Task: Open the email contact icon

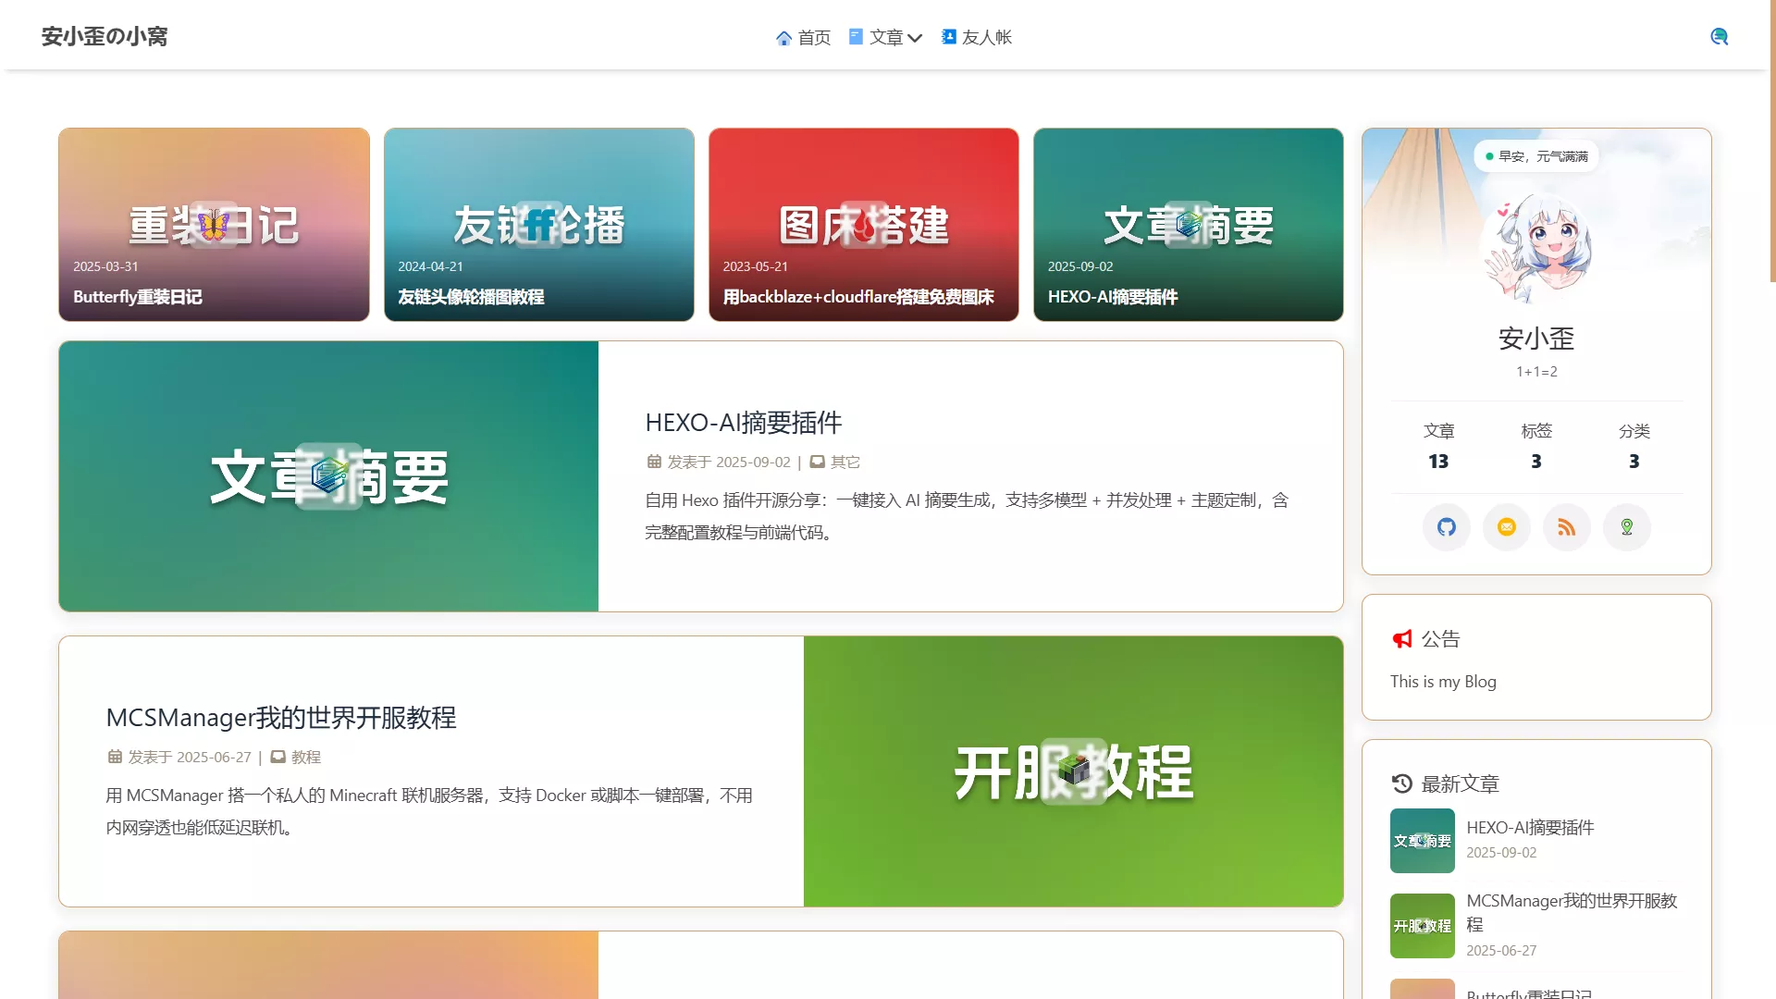Action: [1507, 527]
